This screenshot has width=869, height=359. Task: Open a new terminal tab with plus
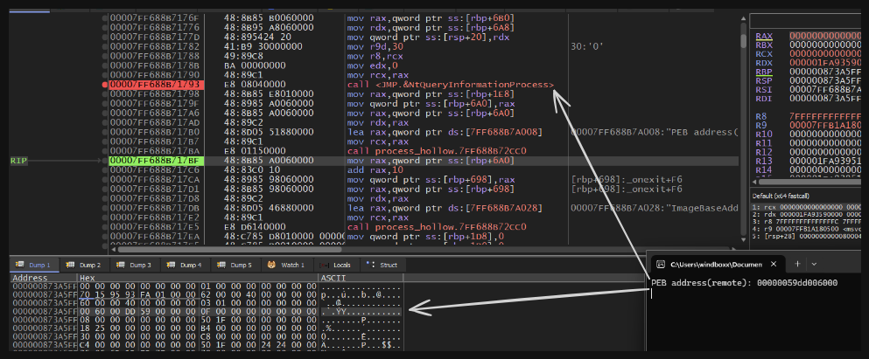(x=795, y=264)
